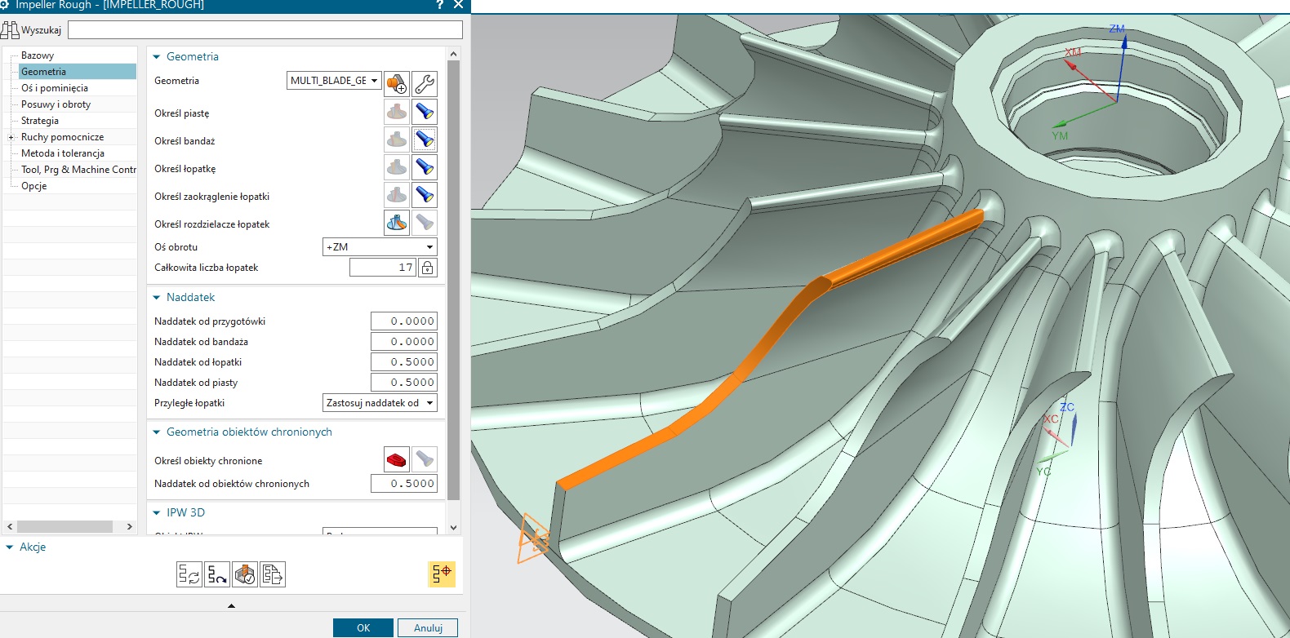1290x638 pixels.
Task: Click the red specify check geometry icon
Action: pyautogui.click(x=397, y=459)
